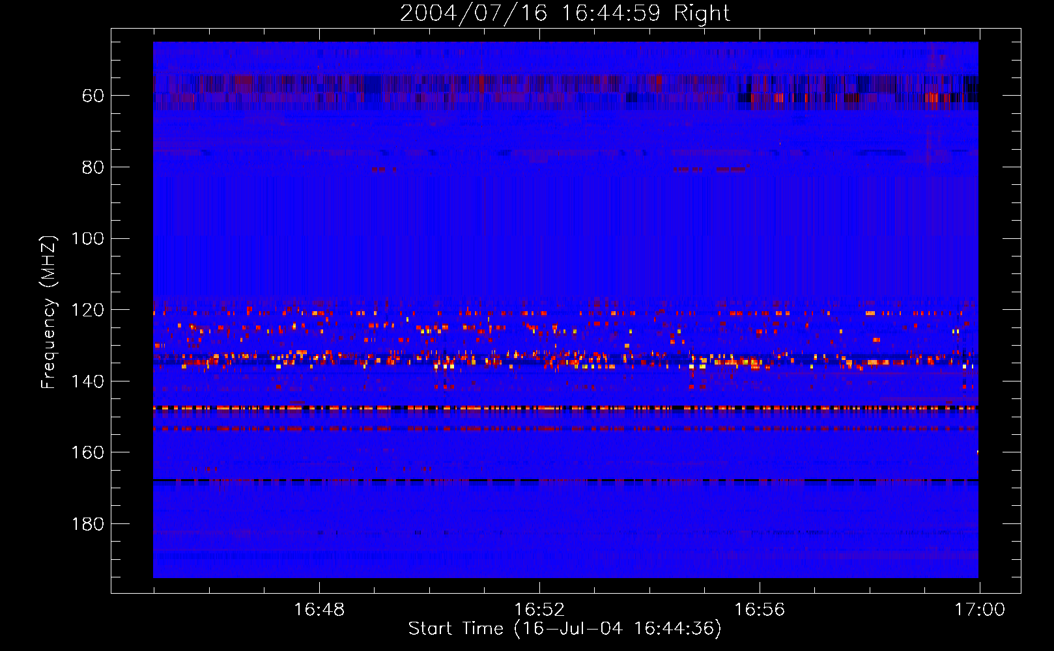Click the 80 frequency tick label
Screen dimensions: 1054x651
(93, 167)
